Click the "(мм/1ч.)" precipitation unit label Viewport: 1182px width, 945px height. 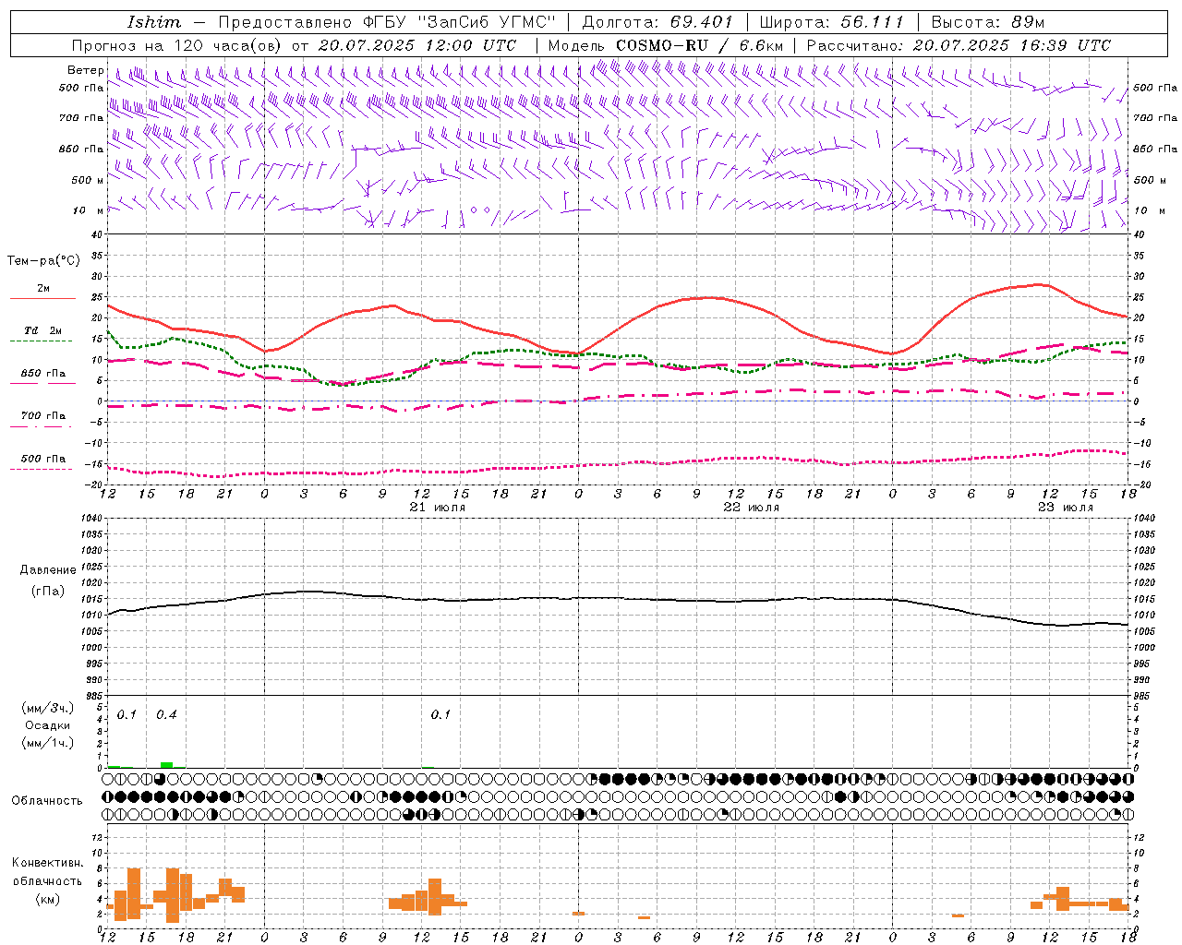pos(48,743)
